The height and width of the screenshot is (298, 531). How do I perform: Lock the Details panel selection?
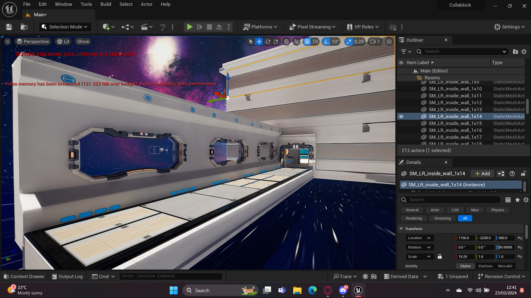[523, 174]
